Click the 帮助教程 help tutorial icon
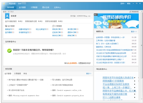The width and height of the screenshot is (143, 103). coord(130,12)
